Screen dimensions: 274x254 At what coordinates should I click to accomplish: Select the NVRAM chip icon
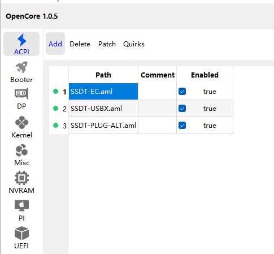click(21, 182)
